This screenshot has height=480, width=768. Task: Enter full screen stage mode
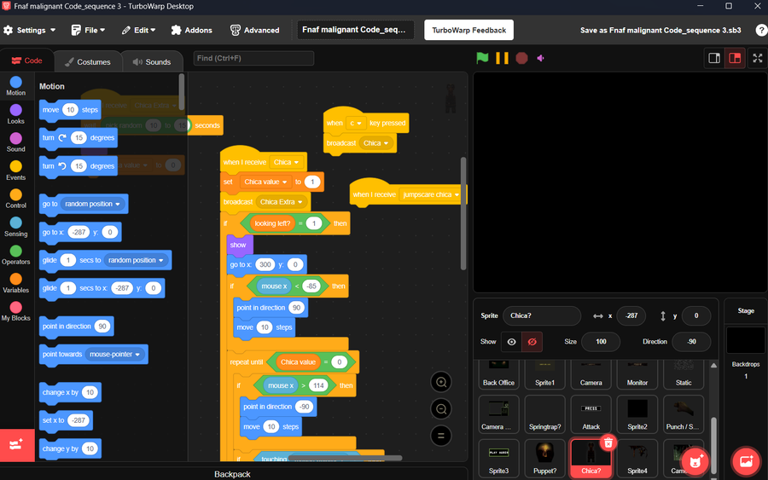(757, 58)
